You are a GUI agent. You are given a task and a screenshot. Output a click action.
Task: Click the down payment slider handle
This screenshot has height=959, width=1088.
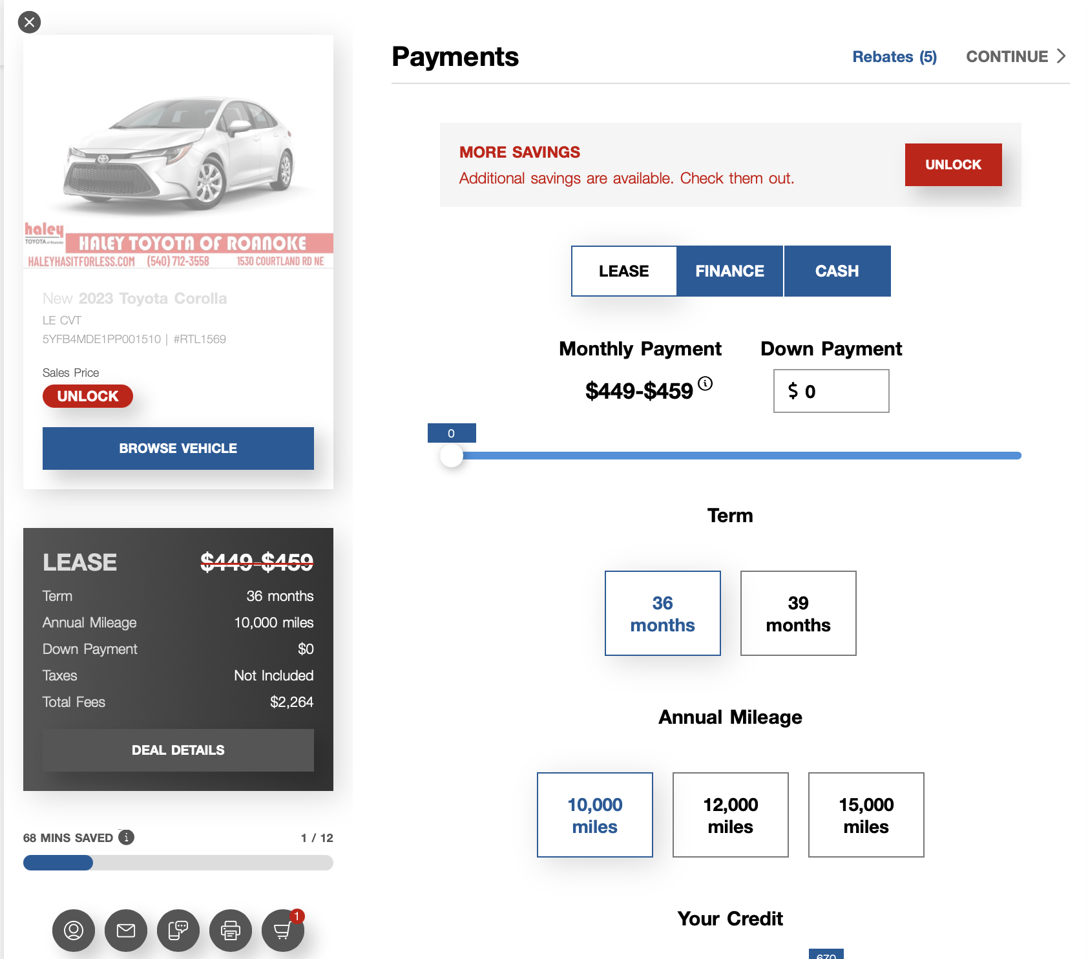point(452,456)
